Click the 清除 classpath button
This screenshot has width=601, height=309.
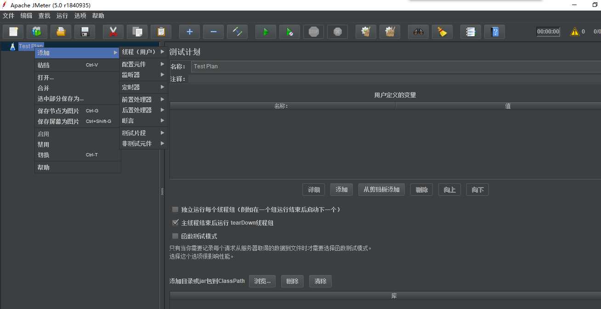320,281
